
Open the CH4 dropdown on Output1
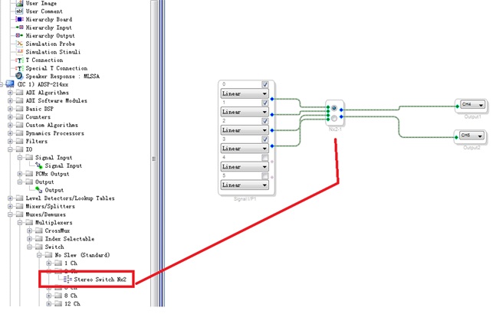point(472,105)
